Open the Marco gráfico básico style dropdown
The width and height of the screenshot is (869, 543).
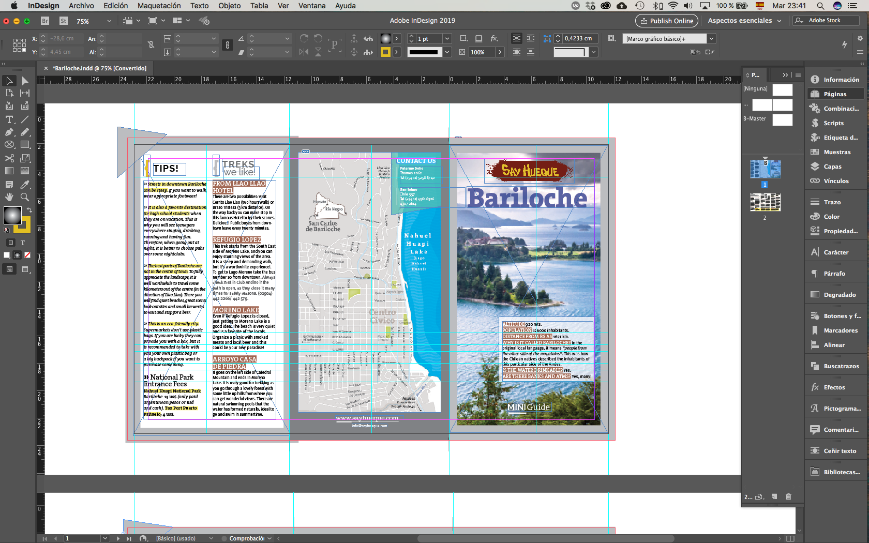(x=712, y=39)
